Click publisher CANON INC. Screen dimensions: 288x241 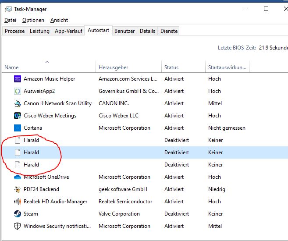click(x=114, y=103)
